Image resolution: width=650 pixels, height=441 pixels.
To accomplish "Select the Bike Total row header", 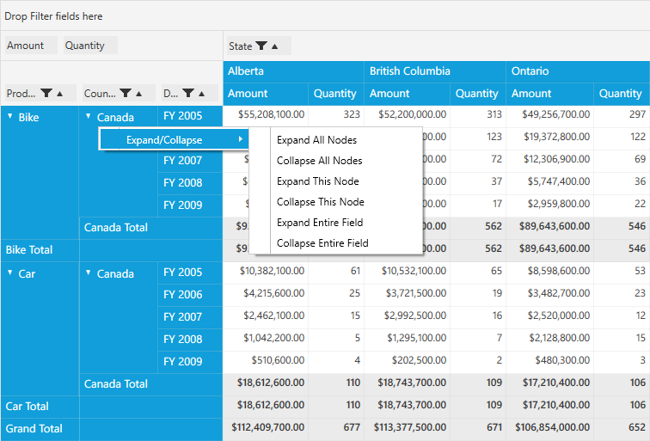I will [40, 250].
